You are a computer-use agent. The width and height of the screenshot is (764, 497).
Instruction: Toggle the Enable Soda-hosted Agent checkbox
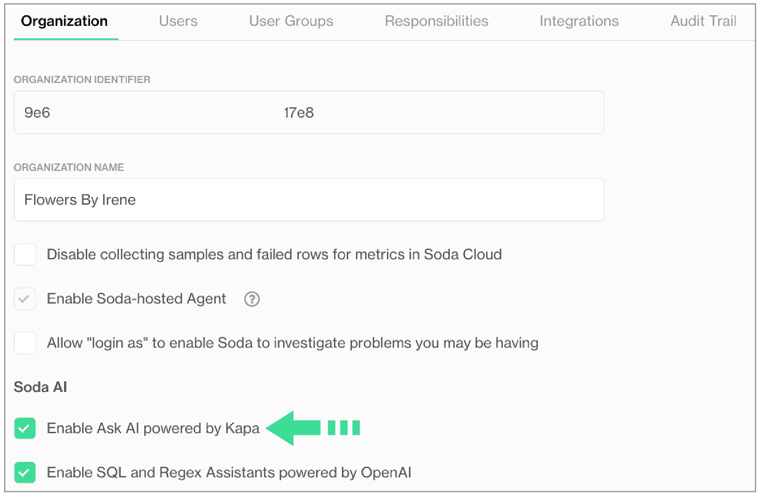(x=25, y=299)
